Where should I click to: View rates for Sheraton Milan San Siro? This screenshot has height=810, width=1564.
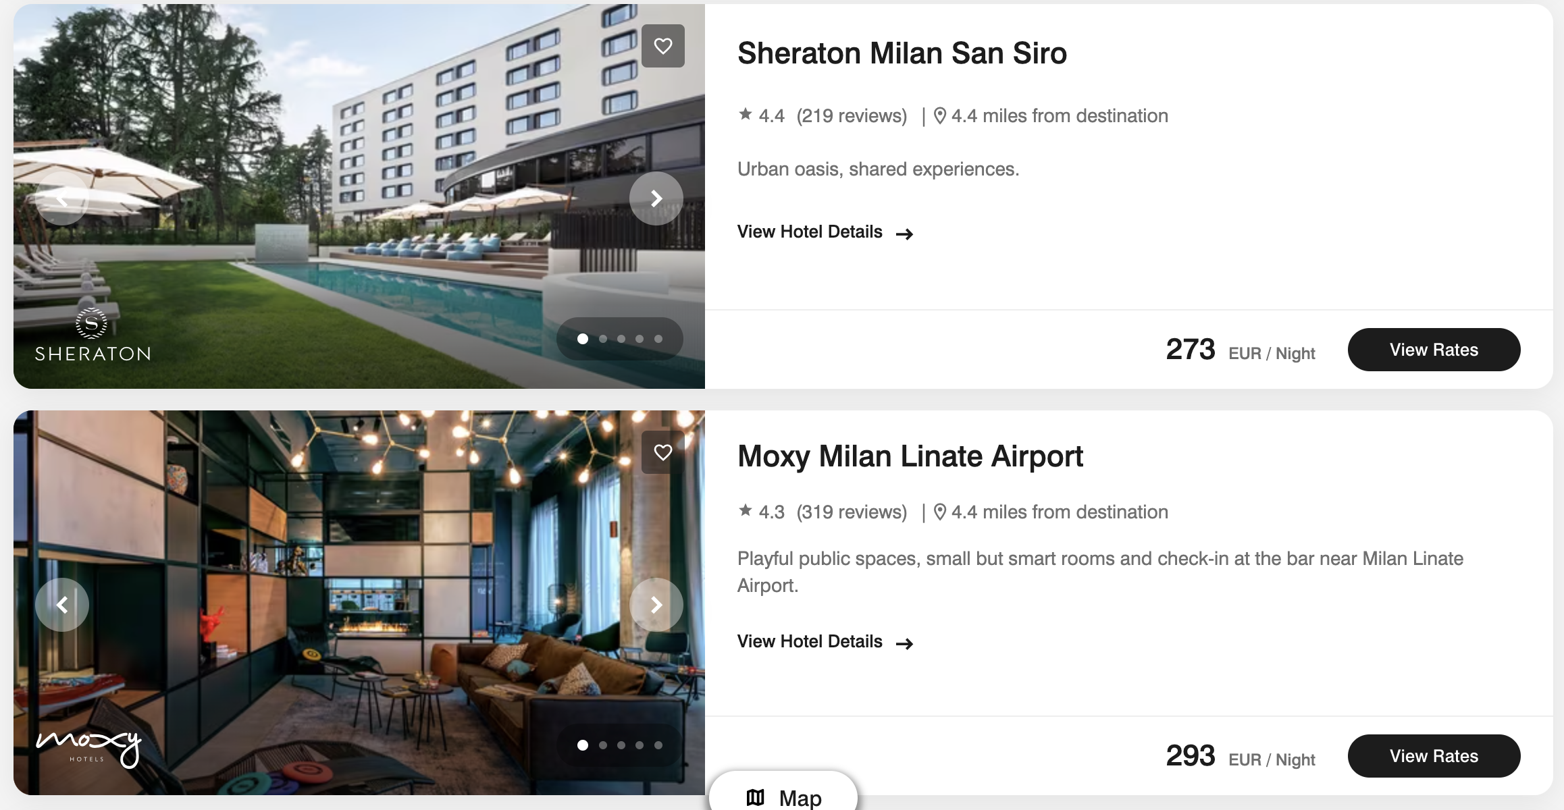(1434, 350)
